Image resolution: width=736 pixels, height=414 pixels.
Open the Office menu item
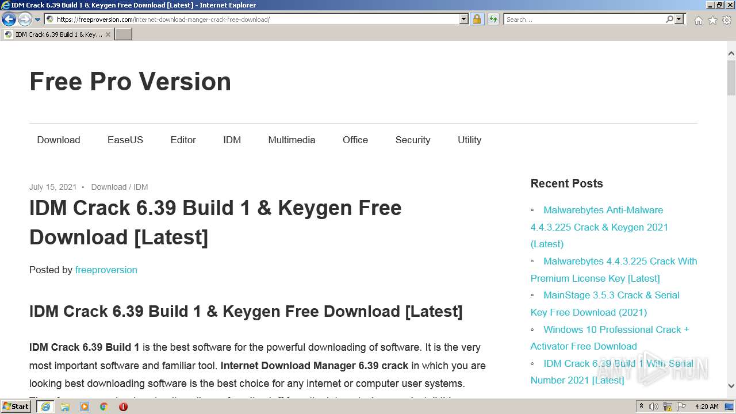pyautogui.click(x=355, y=140)
